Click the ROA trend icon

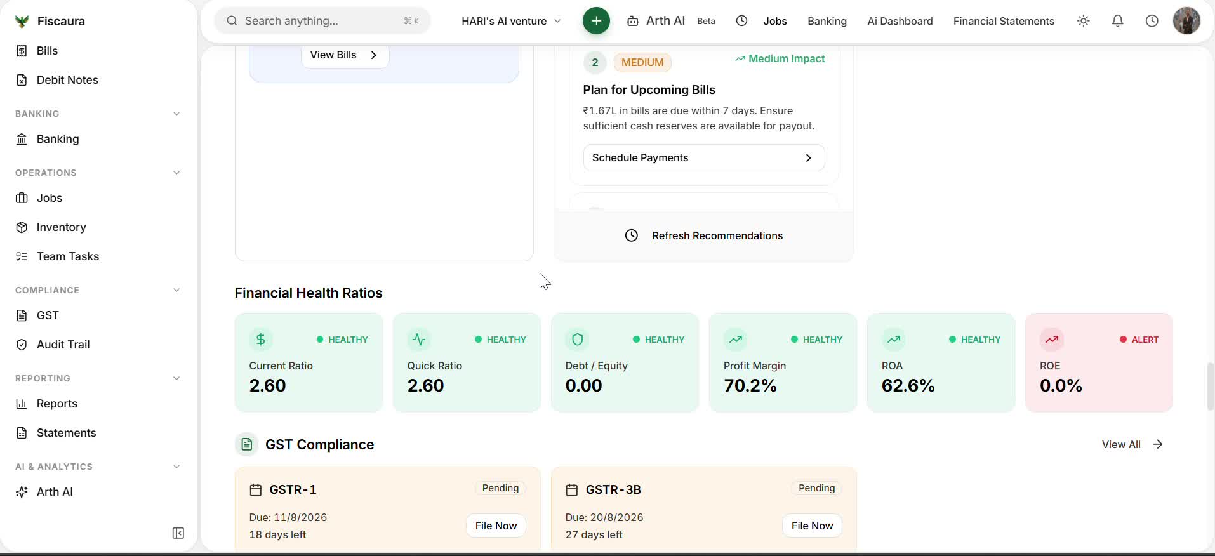(x=894, y=340)
